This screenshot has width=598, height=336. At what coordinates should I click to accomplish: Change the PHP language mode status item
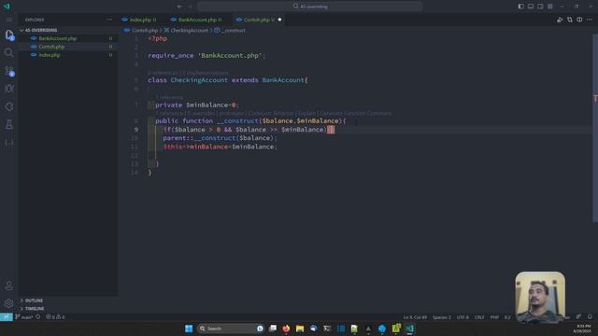tap(494, 317)
